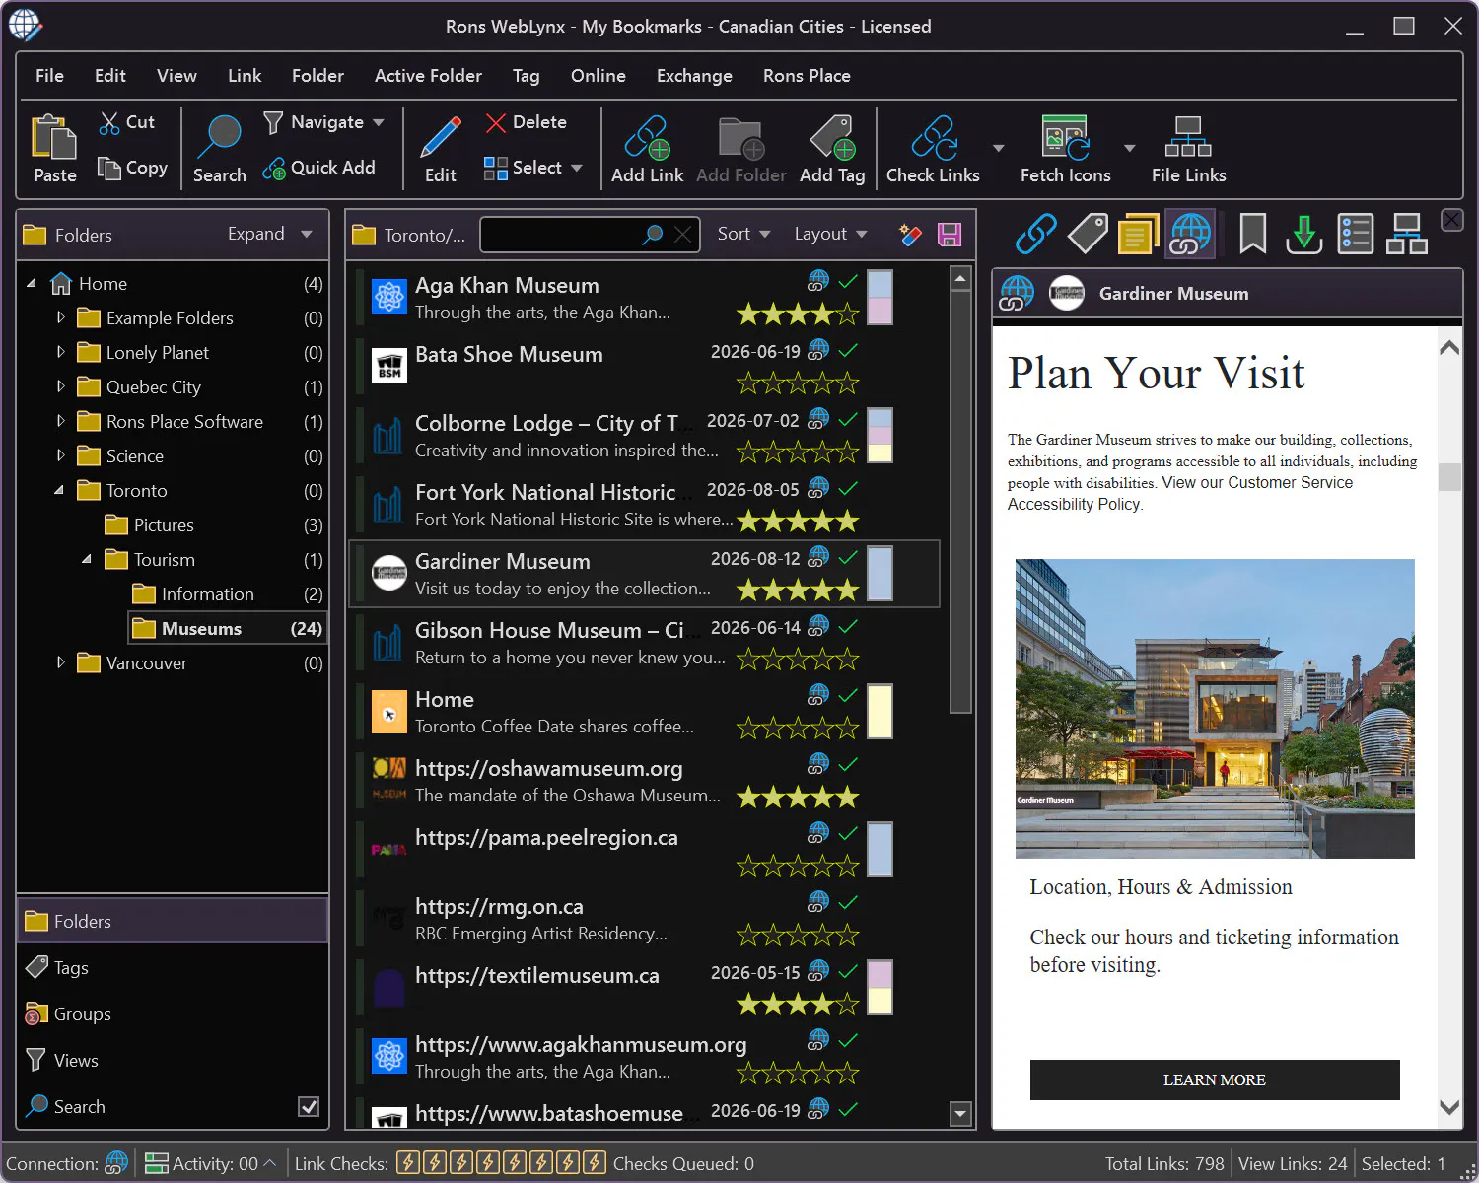
Task: Switch to the Tags panel tab
Action: pyautogui.click(x=173, y=968)
